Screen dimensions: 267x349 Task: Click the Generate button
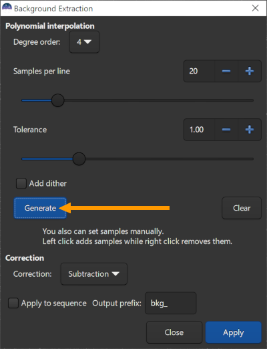[40, 208]
